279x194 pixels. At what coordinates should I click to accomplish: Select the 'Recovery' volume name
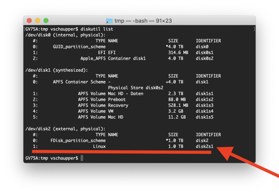pyautogui.click(x=118, y=105)
